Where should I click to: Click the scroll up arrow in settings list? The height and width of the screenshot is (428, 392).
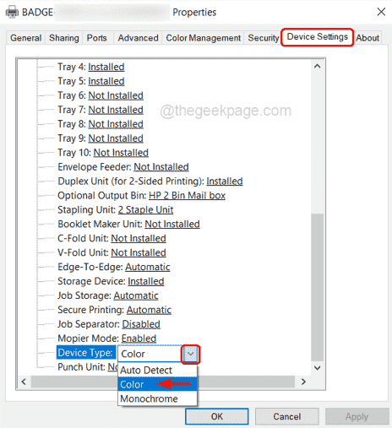[x=318, y=66]
